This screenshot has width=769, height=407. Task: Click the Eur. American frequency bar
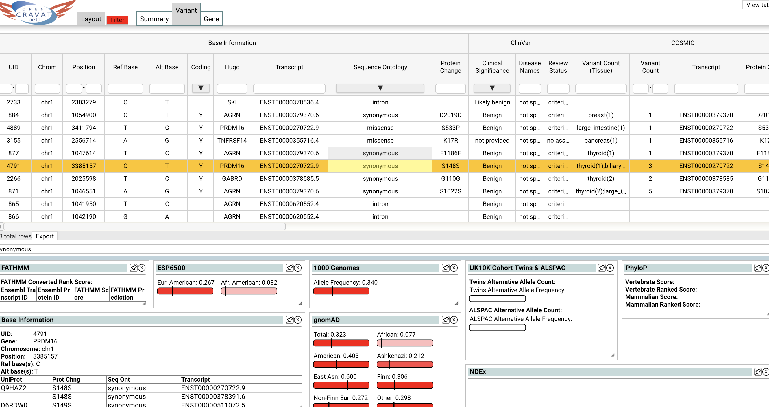point(185,291)
